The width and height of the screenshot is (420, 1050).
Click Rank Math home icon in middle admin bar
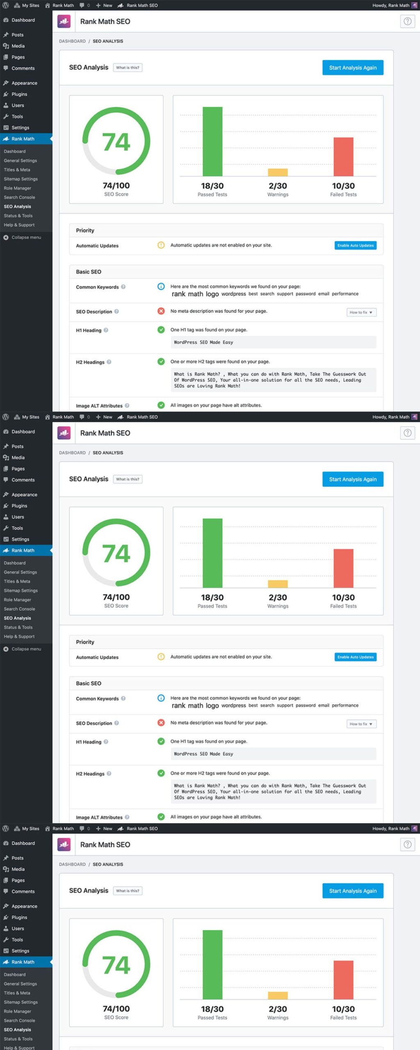click(47, 417)
